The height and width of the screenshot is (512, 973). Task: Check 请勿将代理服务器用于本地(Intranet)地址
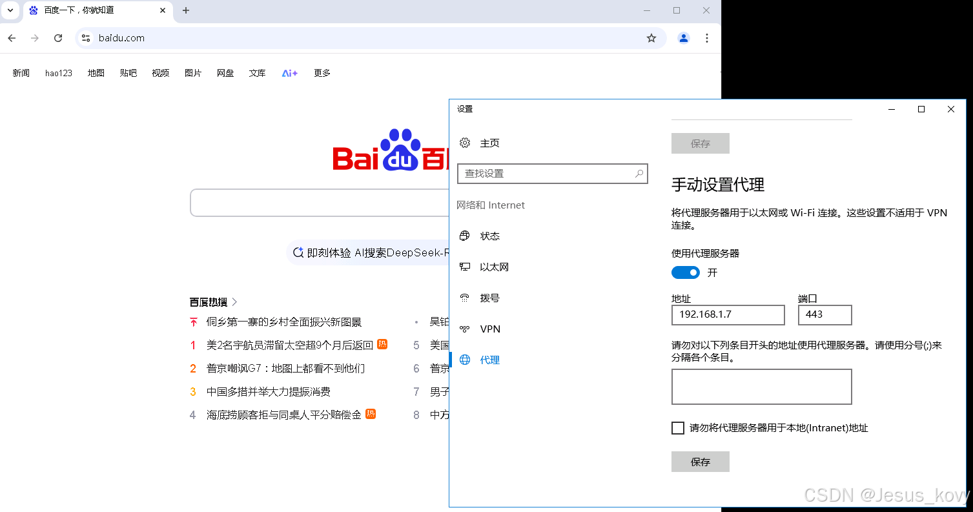coord(678,427)
